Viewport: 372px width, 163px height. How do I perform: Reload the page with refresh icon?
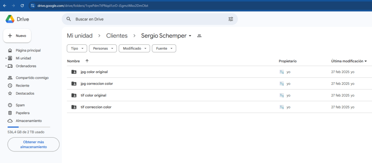(22, 5)
